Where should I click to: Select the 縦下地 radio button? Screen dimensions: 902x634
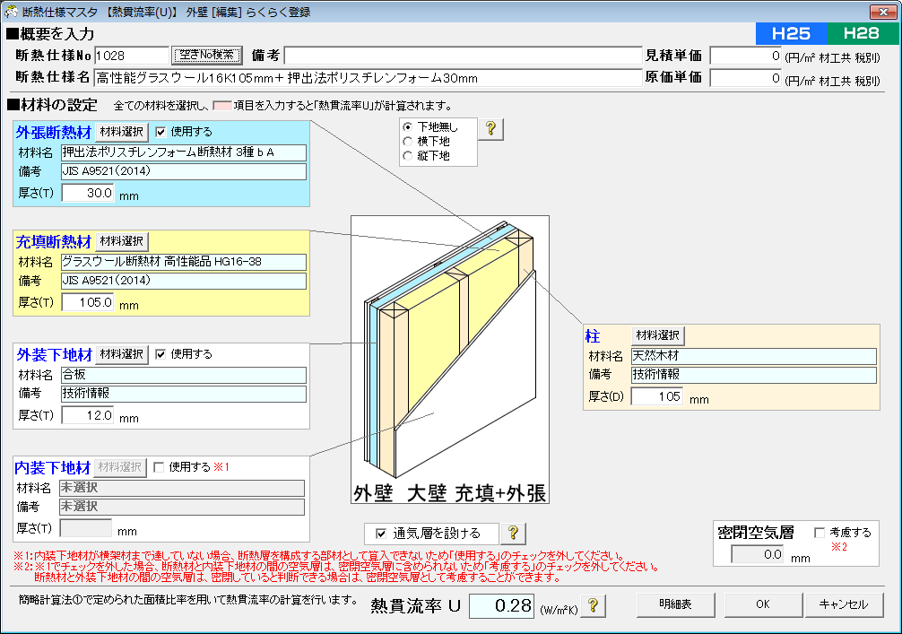(408, 156)
